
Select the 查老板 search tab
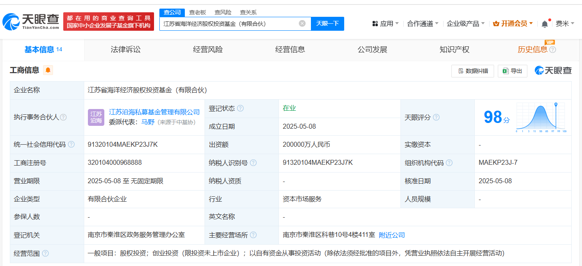coord(198,12)
